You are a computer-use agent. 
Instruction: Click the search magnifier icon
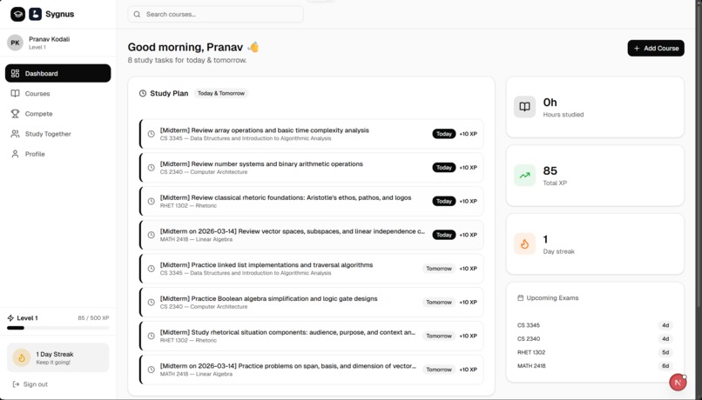pos(137,14)
